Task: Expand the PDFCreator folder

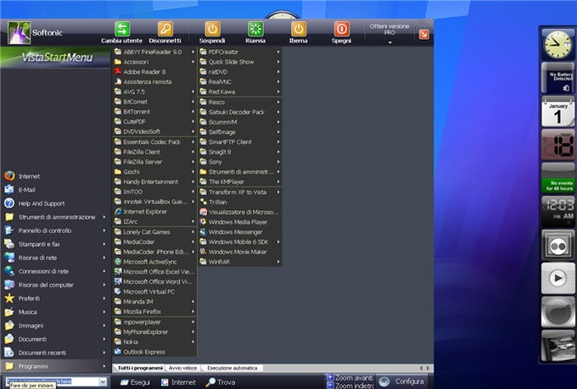Action: pos(240,52)
